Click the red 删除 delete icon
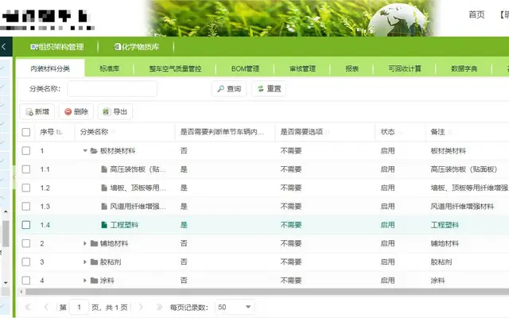Viewport: 509px width, 318px height. click(68, 111)
